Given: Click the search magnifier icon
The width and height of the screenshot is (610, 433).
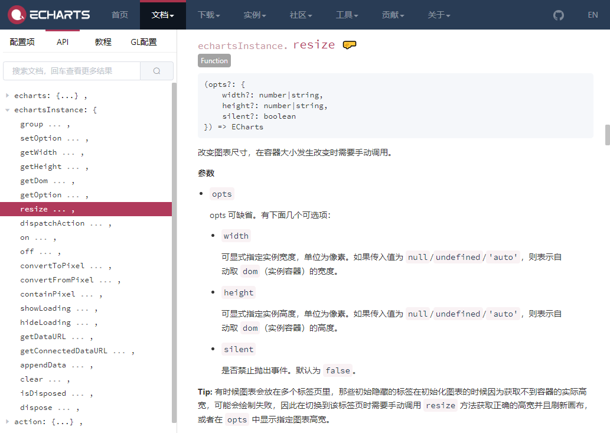Looking at the screenshot, I should tap(156, 70).
